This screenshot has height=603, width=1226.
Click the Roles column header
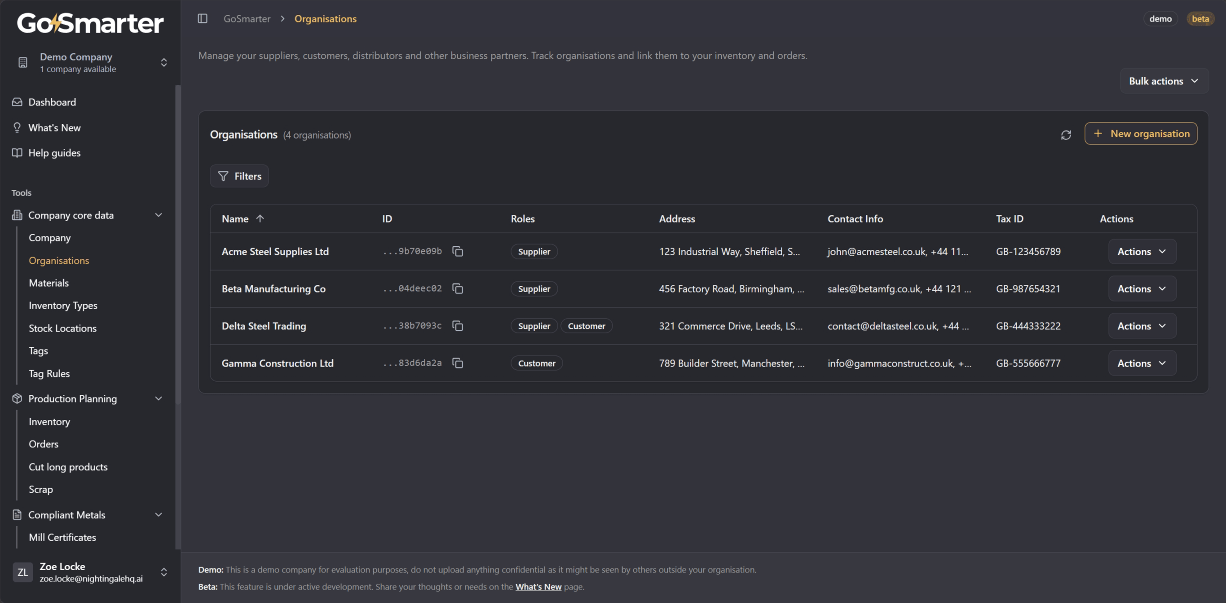coord(523,218)
